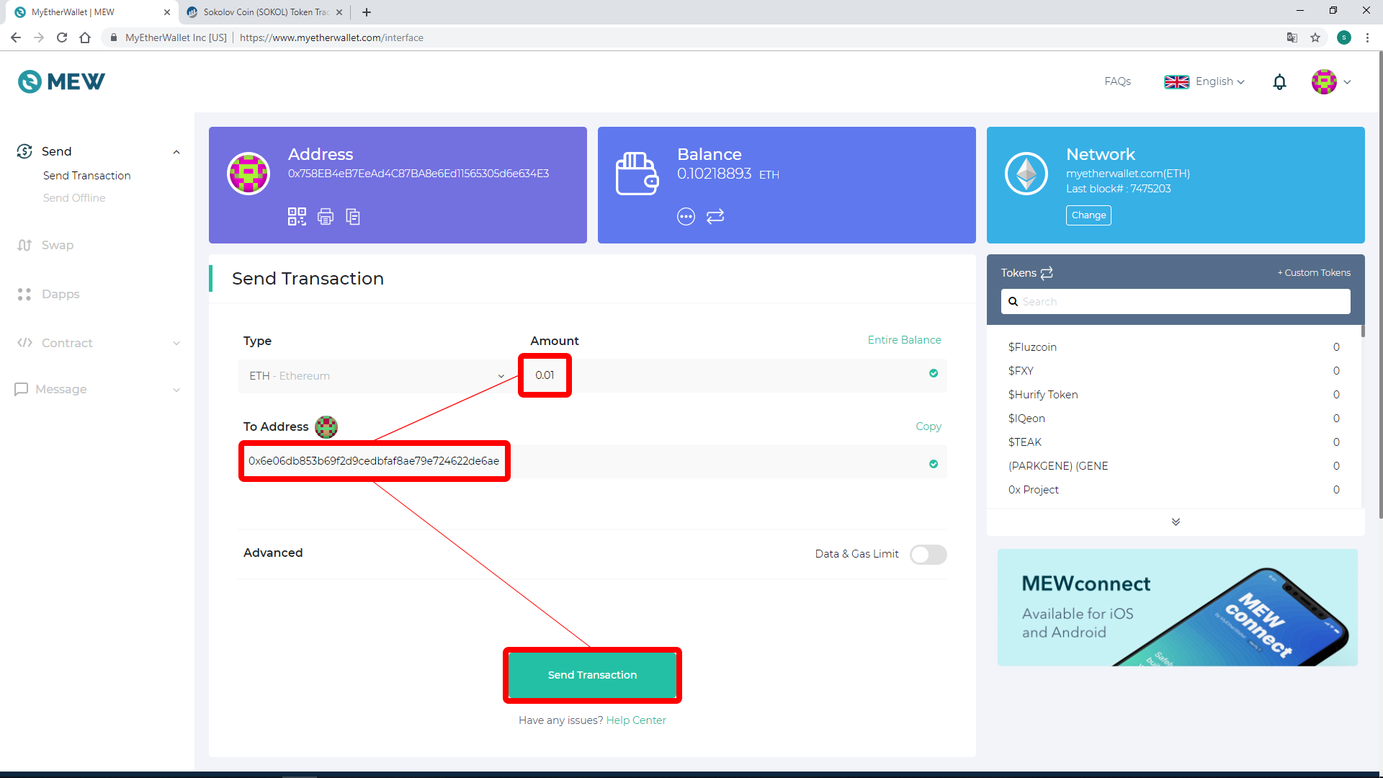This screenshot has height=778, width=1383.
Task: Expand the Contract sidebar section
Action: (x=176, y=344)
